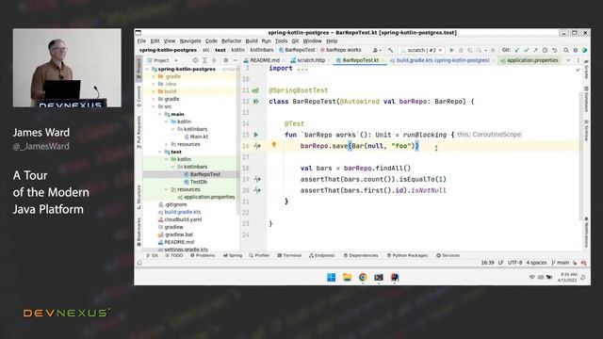Collapse the src folder
This screenshot has width=603, height=339.
pyautogui.click(x=154, y=106)
